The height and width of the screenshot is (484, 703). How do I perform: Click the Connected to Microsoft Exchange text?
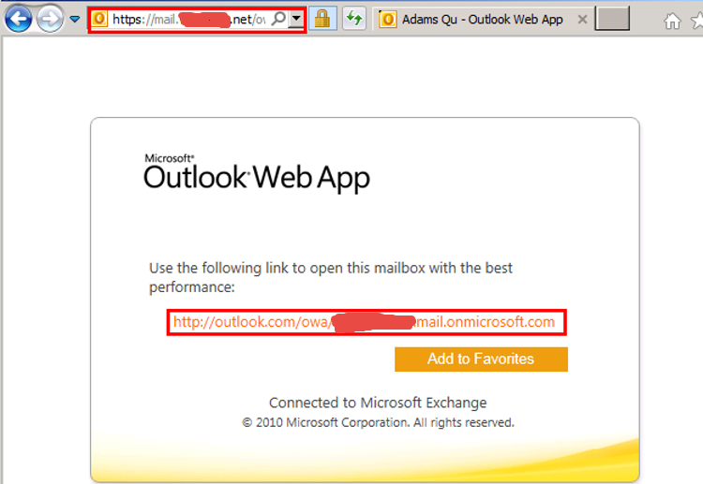pyautogui.click(x=378, y=403)
